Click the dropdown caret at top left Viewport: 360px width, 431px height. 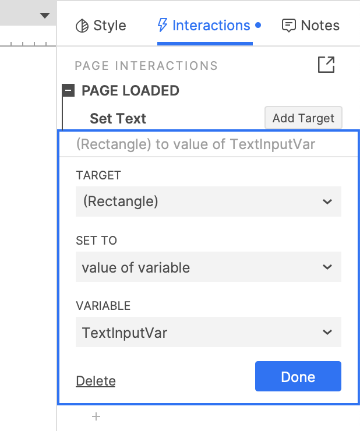pos(45,16)
